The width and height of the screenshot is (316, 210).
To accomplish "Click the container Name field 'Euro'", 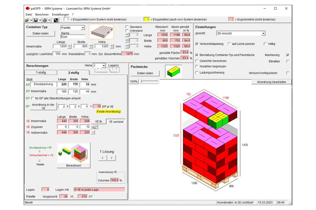I will [x=73, y=37].
